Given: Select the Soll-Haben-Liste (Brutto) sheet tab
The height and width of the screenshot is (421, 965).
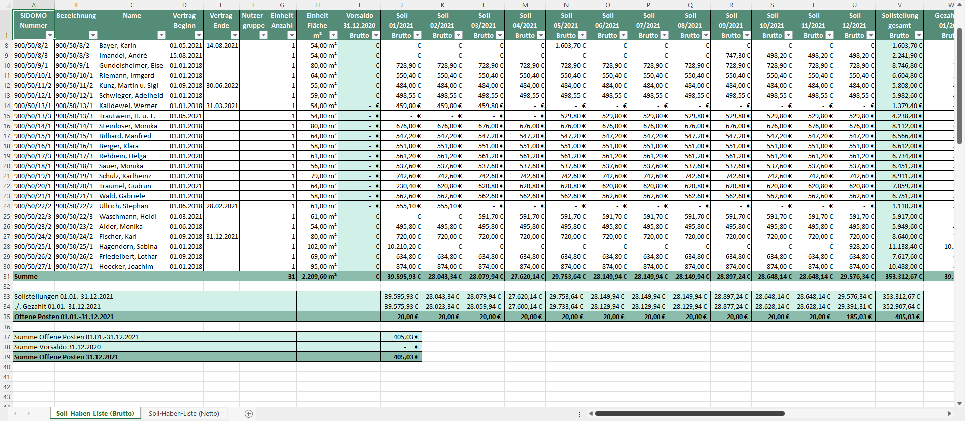Looking at the screenshot, I should tap(95, 414).
